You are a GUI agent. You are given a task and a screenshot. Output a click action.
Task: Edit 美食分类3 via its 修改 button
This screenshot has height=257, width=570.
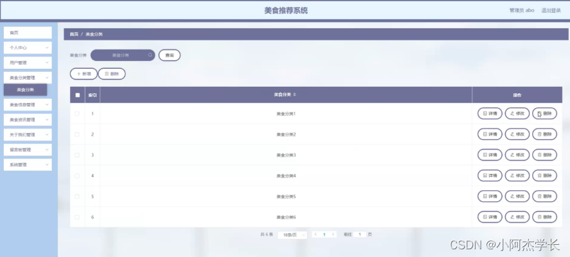(x=517, y=155)
